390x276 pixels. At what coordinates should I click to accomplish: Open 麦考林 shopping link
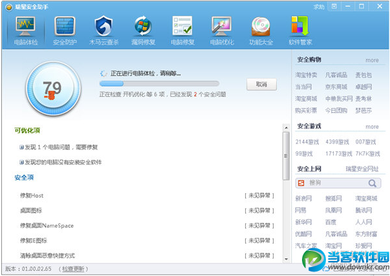363,99
